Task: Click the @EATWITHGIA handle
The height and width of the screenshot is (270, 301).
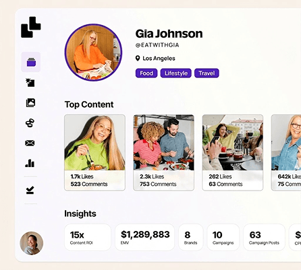Action: click(x=157, y=45)
